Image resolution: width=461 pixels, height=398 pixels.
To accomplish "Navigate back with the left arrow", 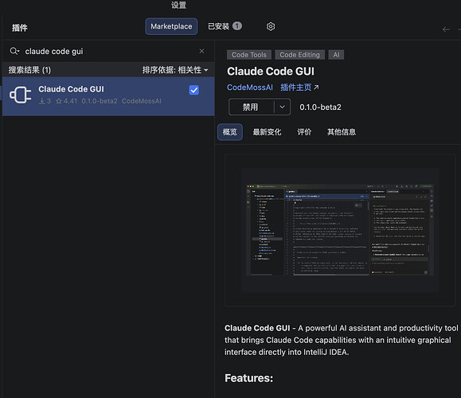I will point(446,29).
